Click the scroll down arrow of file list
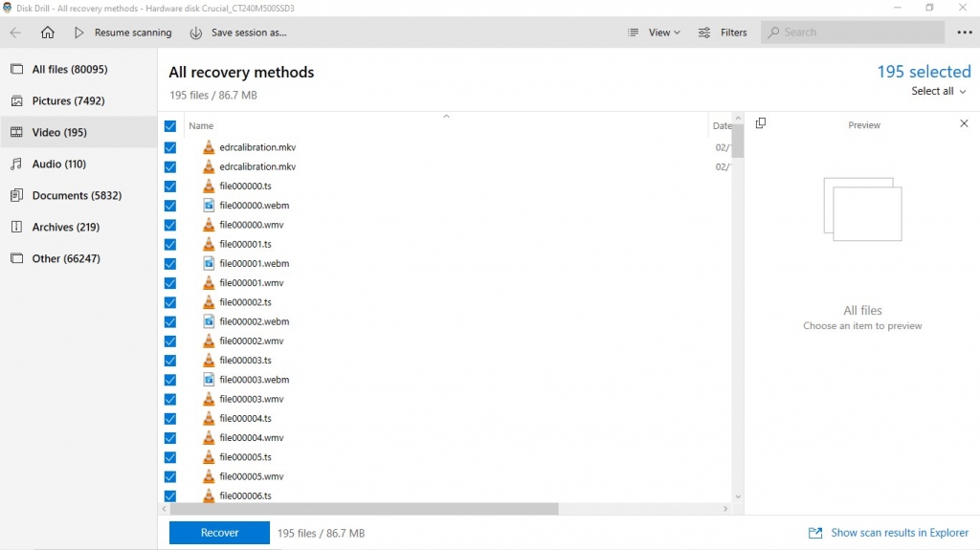The image size is (980, 550). point(738,496)
